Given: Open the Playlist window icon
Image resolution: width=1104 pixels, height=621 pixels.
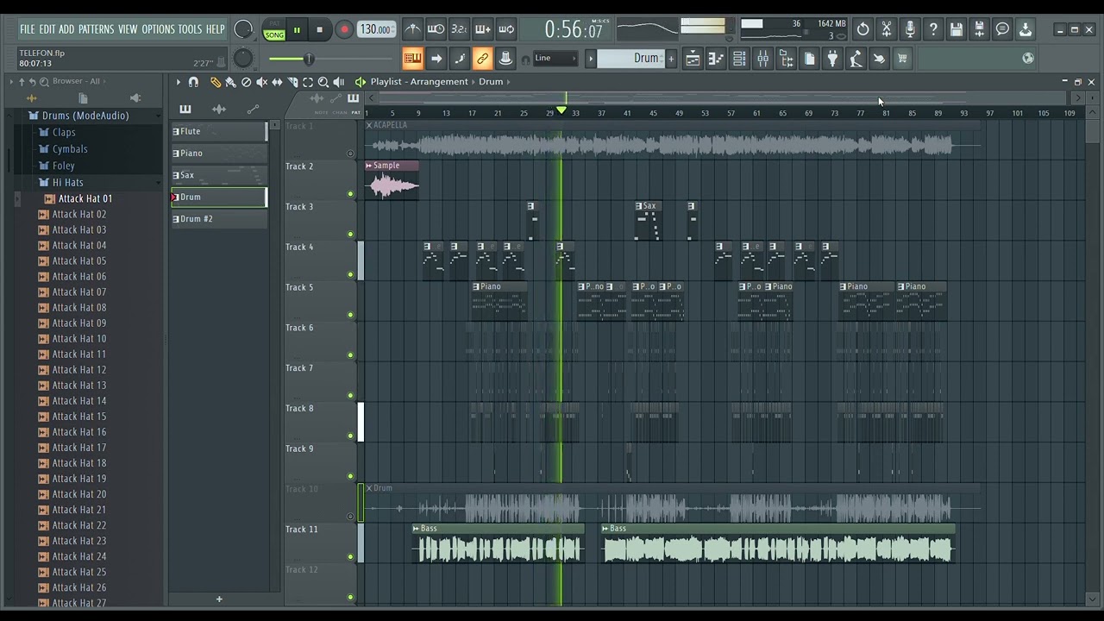Looking at the screenshot, I should (x=693, y=59).
